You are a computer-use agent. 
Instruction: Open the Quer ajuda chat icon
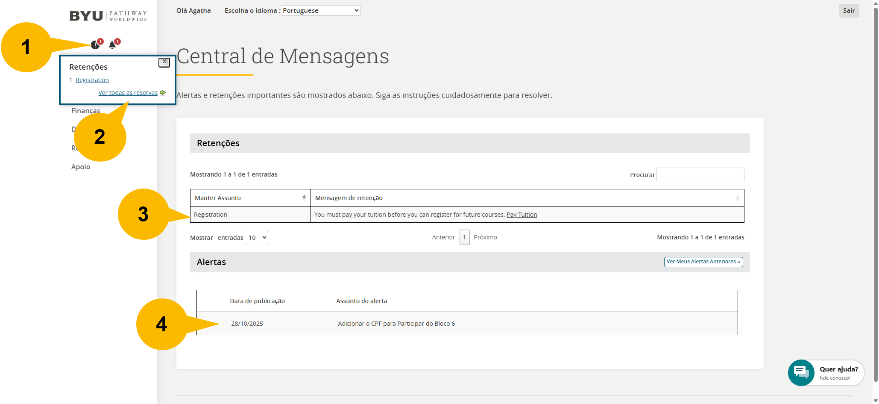coord(801,373)
